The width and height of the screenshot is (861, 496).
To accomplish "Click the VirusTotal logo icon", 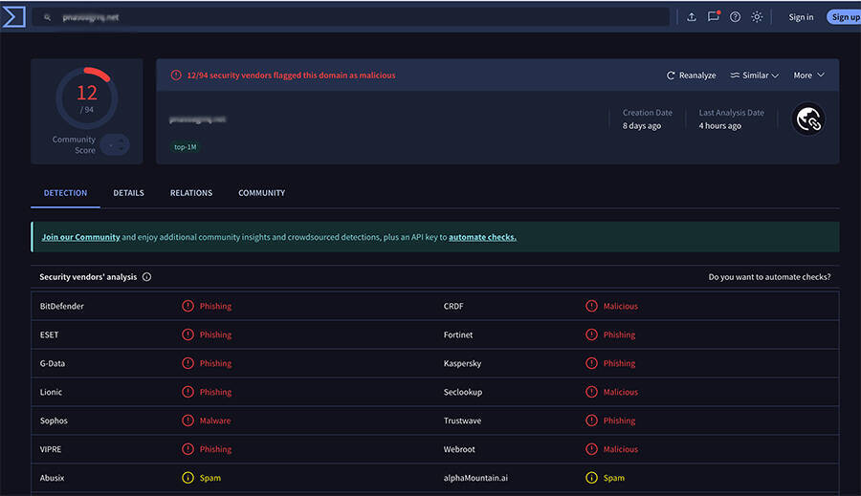I will (13, 16).
